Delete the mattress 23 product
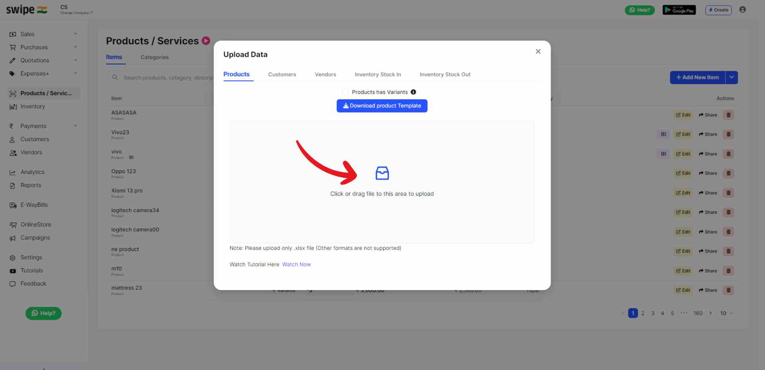 tap(728, 290)
